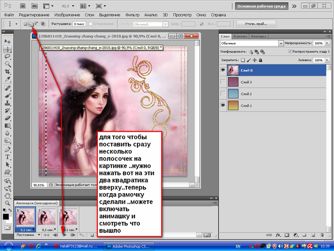This screenshot has height=251, width=334.
Task: Click Intersect with selection mode icon
Action: point(43,24)
